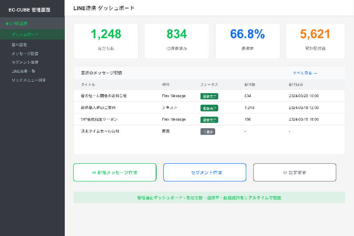Click the 画像 type cell
The width and height of the screenshot is (354, 236).
[x=166, y=131]
